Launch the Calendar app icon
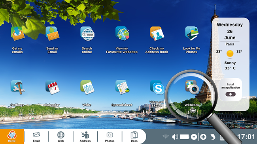 coord(53,87)
